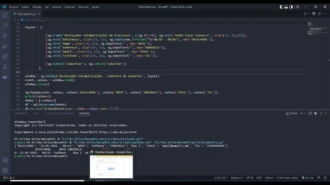Create a new terminal with plus icon
Screen dimensions: 330x185
[x=301, y=113]
